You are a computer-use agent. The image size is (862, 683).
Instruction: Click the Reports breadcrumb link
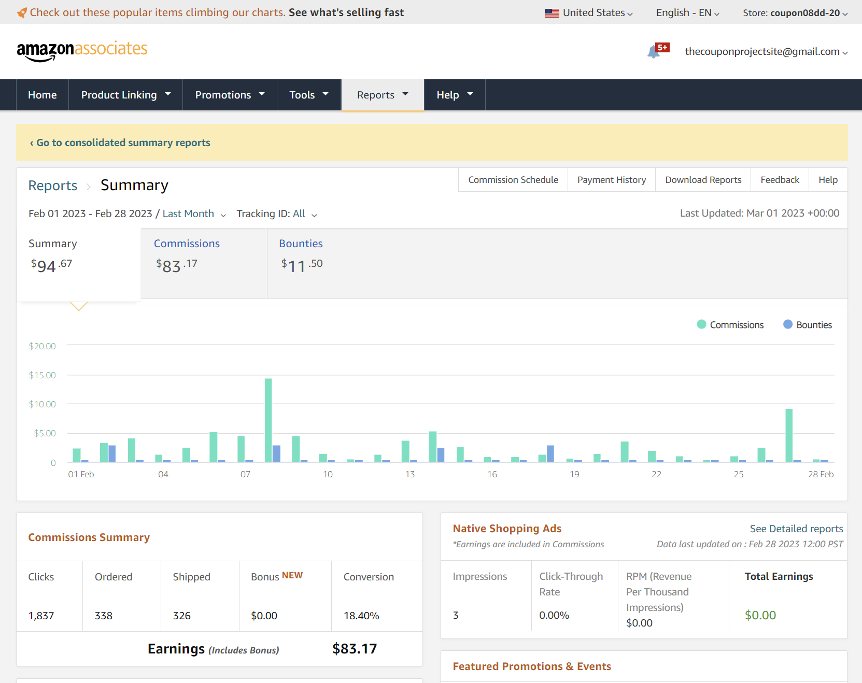(x=52, y=186)
